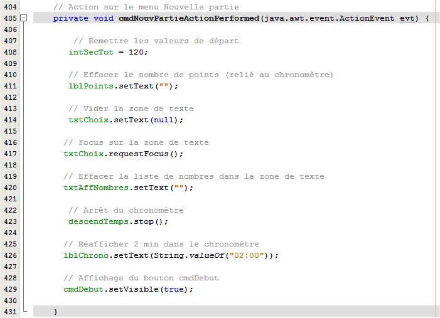Click line number 404 in gutter
Viewport: 440px width, 318px height.
(11, 7)
